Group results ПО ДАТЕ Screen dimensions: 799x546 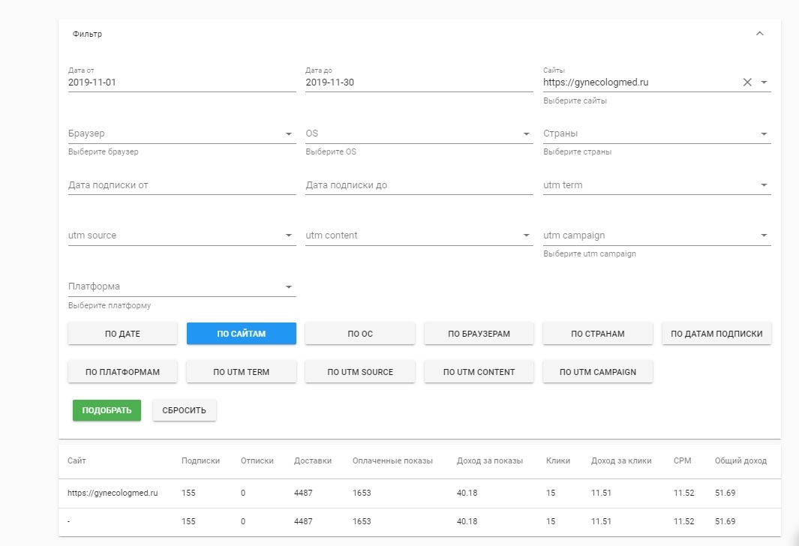click(122, 334)
